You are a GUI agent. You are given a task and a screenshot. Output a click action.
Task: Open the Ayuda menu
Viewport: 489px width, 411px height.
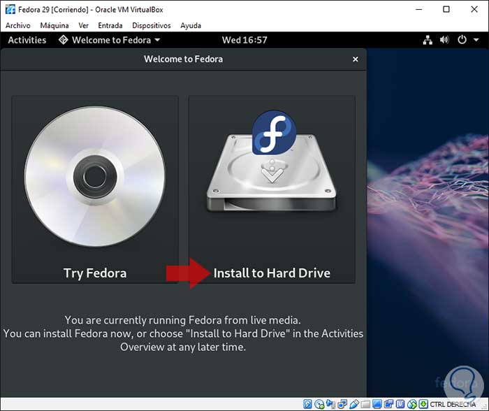coord(191,25)
